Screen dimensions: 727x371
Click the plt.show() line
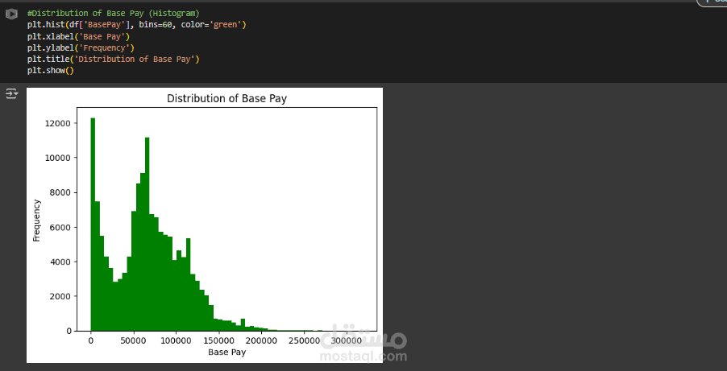(51, 71)
